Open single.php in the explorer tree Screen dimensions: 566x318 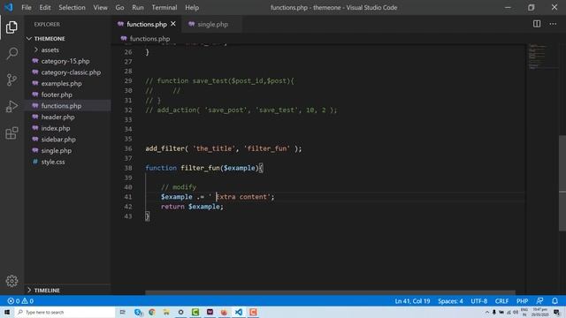[57, 150]
